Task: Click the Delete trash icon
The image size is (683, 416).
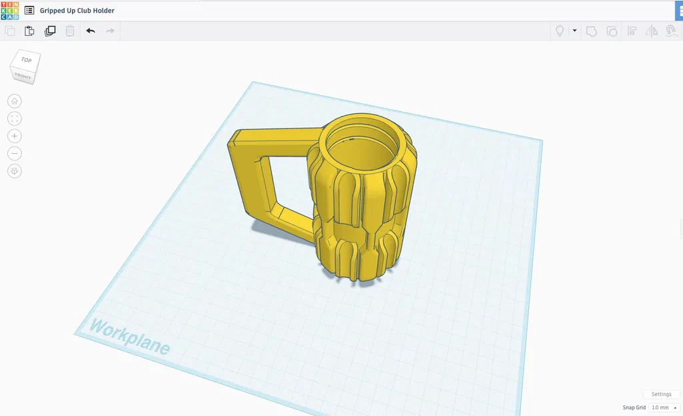Action: point(70,31)
